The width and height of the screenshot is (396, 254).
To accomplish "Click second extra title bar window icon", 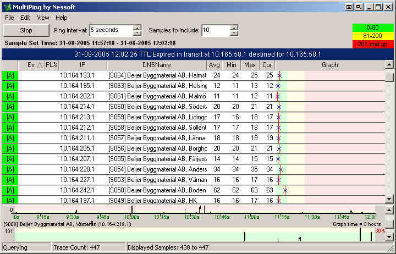I will coord(359,7).
